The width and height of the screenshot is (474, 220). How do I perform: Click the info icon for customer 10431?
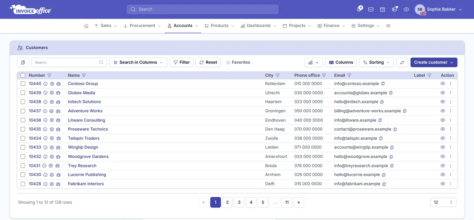click(x=44, y=166)
